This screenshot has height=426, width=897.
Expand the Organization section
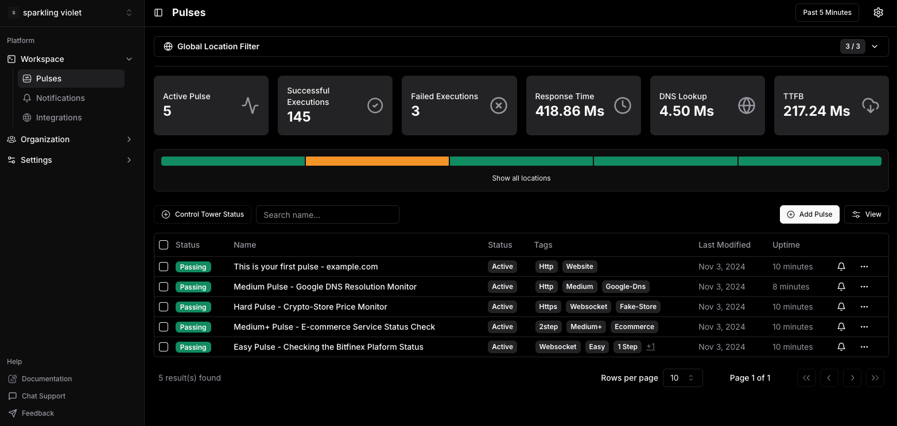point(69,139)
